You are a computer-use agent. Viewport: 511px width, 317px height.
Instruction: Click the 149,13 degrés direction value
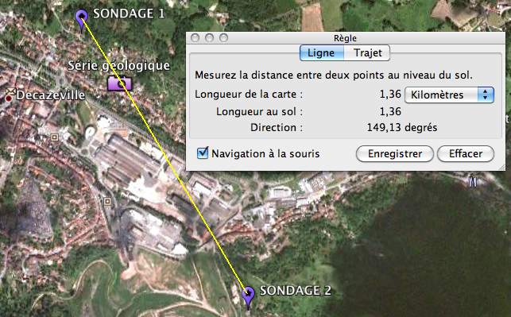coord(402,127)
